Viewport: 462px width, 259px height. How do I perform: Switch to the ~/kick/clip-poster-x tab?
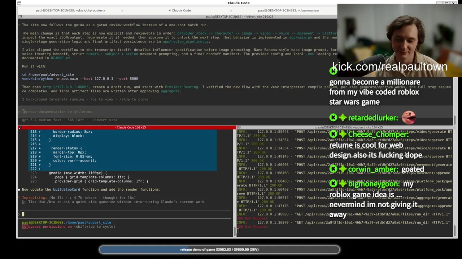70,10
